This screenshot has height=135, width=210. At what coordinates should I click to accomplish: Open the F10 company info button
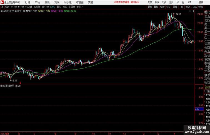tap(181, 7)
